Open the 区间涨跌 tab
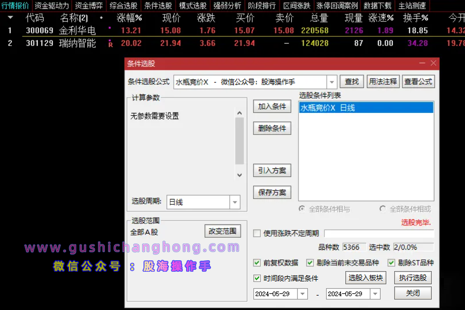 pyautogui.click(x=297, y=5)
